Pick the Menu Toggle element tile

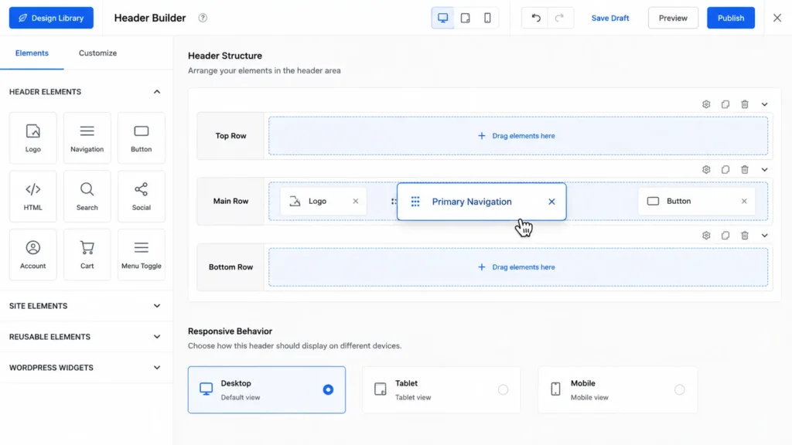(x=142, y=254)
